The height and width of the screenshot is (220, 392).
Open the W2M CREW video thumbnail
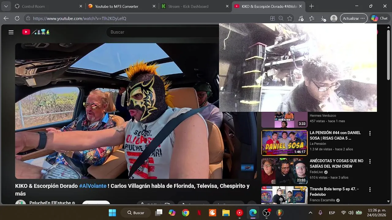coord(284,171)
